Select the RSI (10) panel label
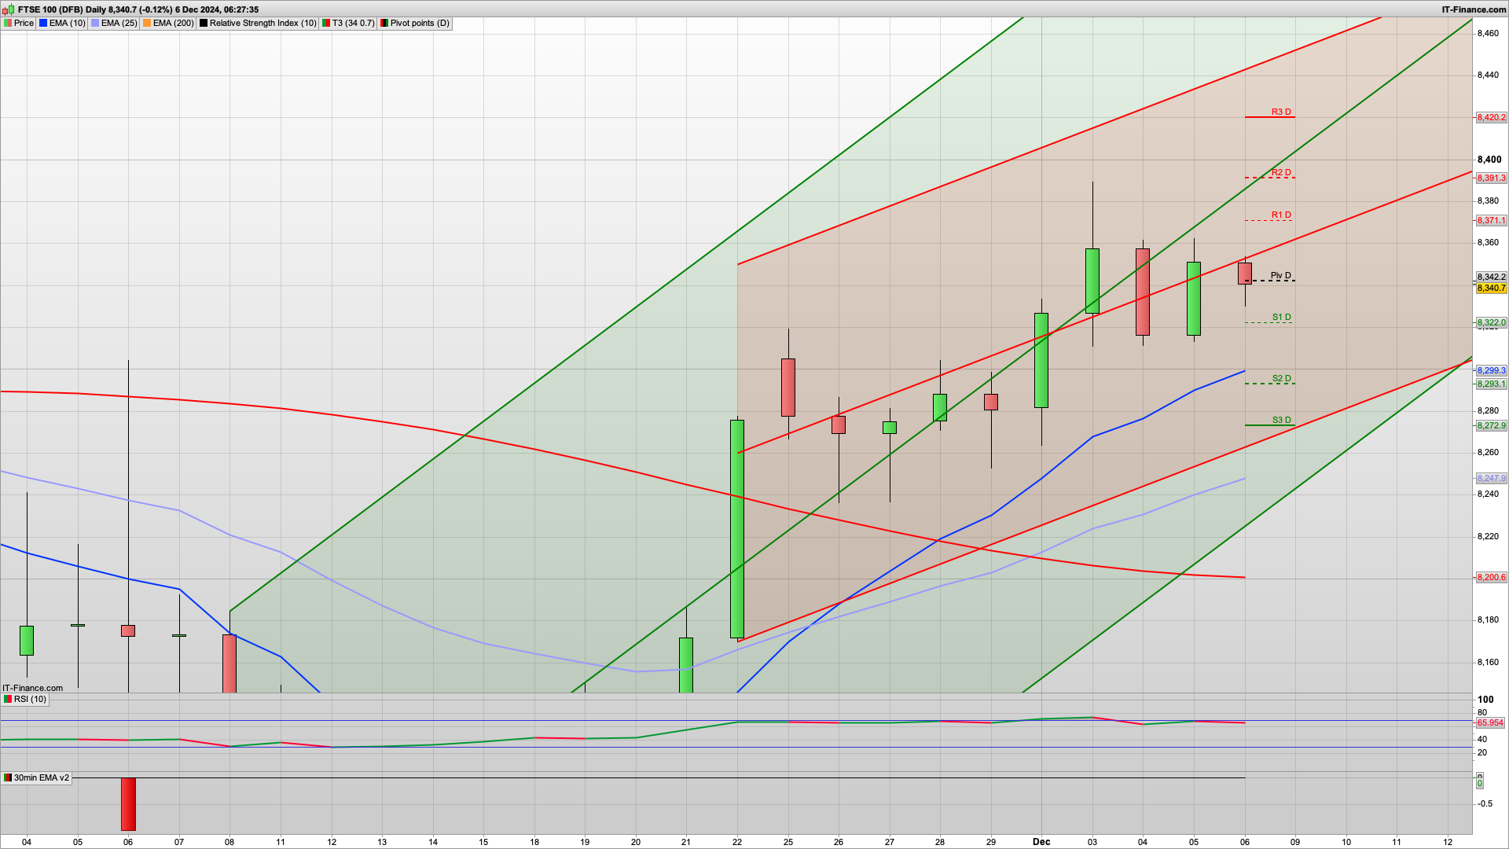 tap(30, 700)
